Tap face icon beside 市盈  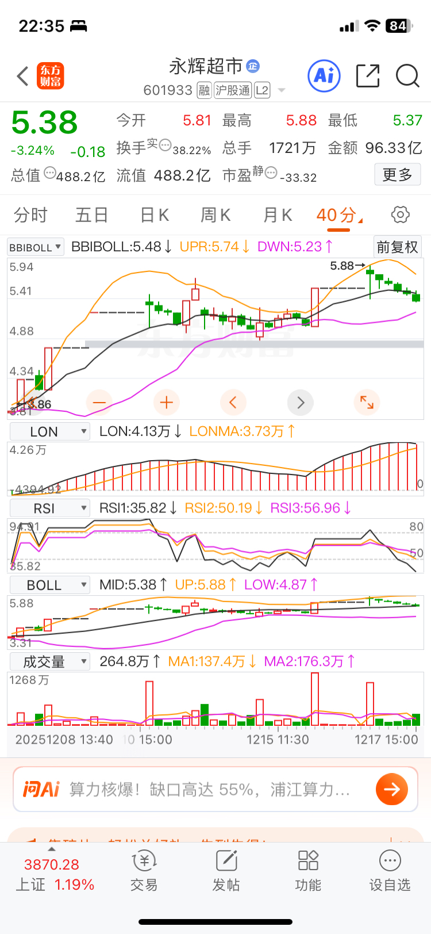tap(271, 172)
